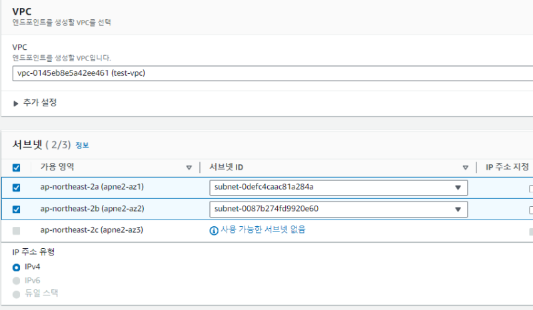Click the IP 주소 지정 column header

coord(506,168)
